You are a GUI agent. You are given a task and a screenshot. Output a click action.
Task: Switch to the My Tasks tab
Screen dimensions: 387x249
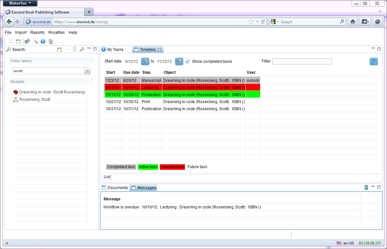115,50
